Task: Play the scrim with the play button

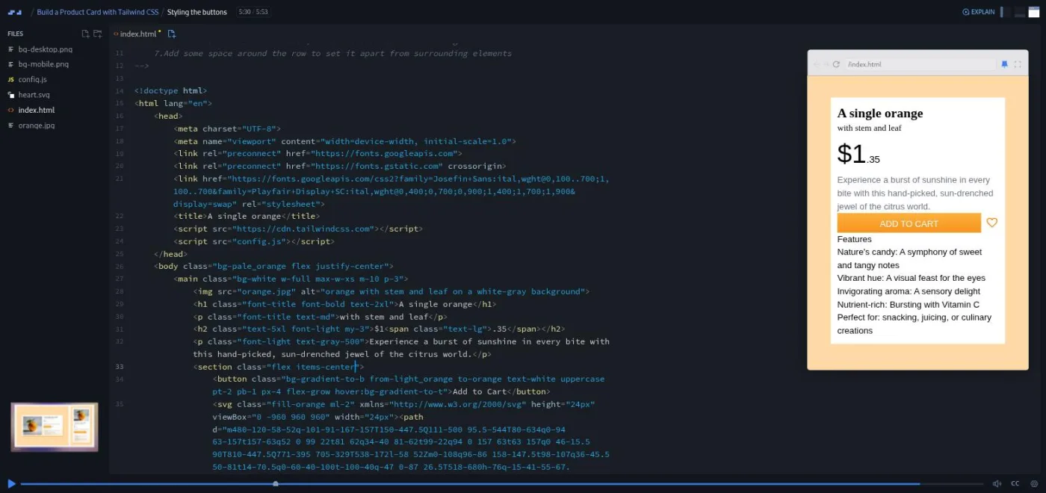Action: [11, 483]
